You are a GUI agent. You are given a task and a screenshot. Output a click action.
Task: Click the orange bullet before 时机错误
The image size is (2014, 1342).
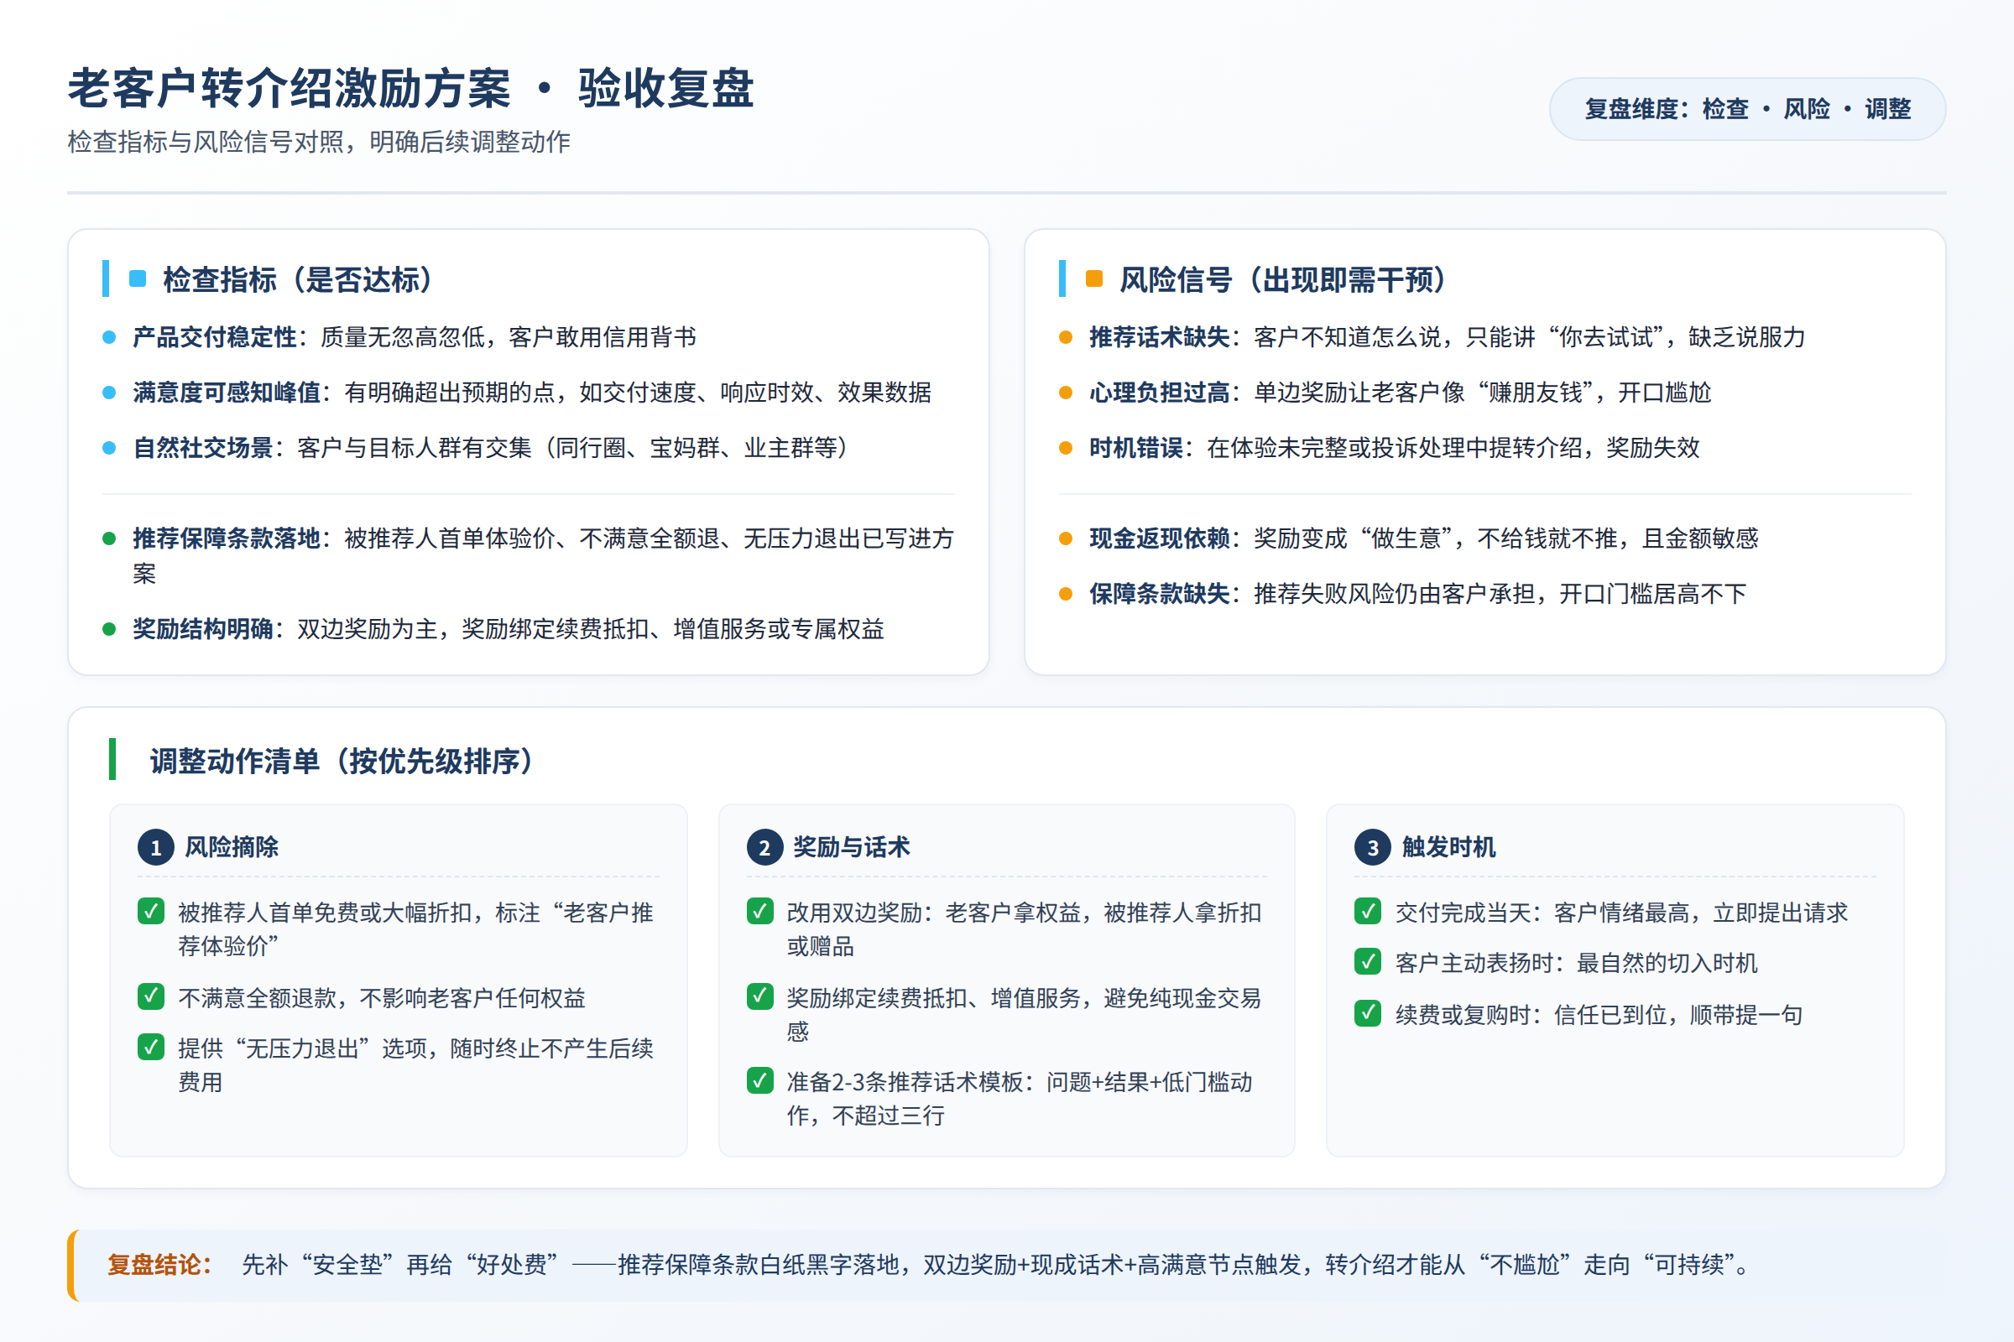click(x=1066, y=448)
